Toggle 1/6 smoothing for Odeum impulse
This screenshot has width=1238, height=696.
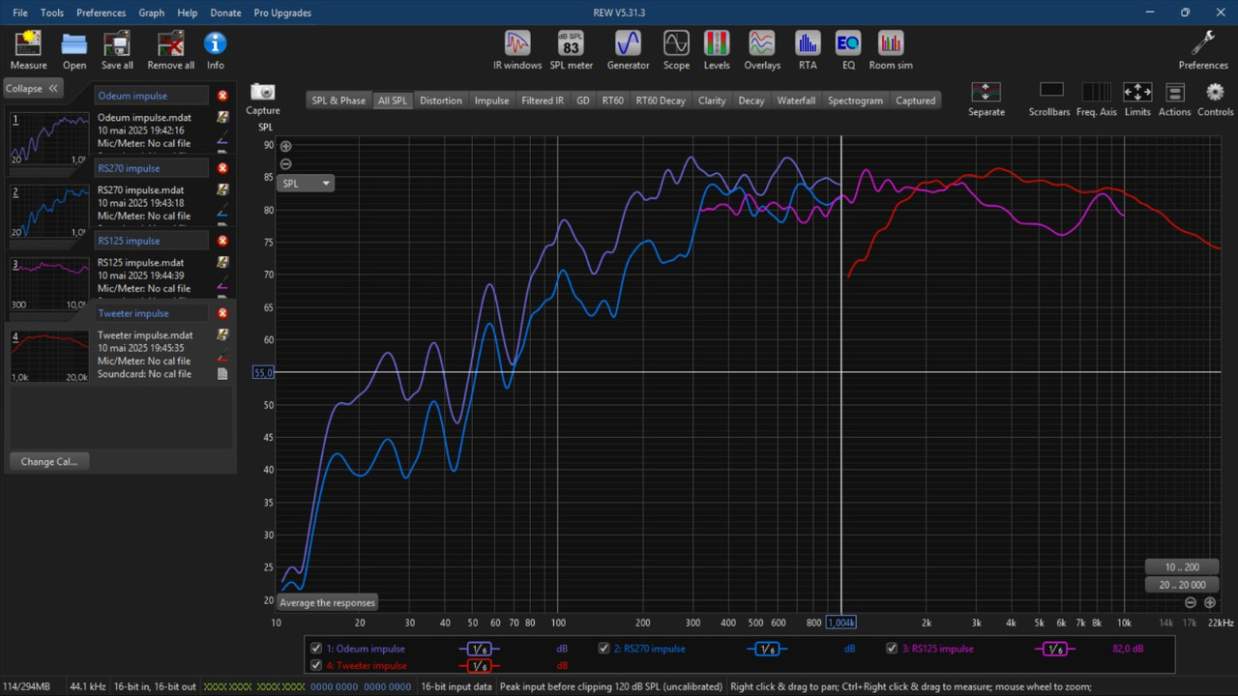point(480,650)
